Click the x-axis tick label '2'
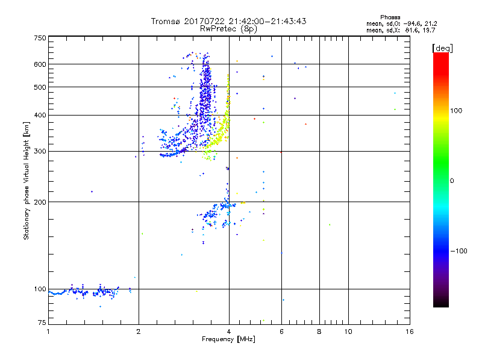The image size is (482, 361). tap(139, 332)
